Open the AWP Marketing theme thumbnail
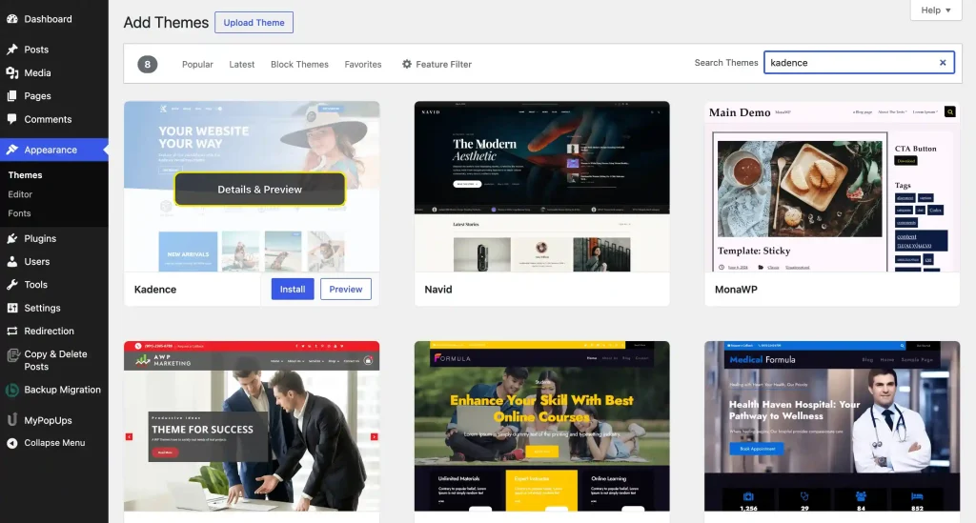This screenshot has width=976, height=523. [x=252, y=426]
